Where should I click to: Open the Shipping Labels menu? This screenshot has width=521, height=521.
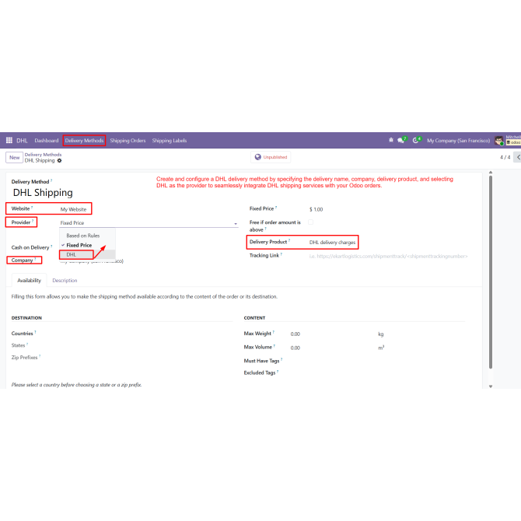coord(170,141)
